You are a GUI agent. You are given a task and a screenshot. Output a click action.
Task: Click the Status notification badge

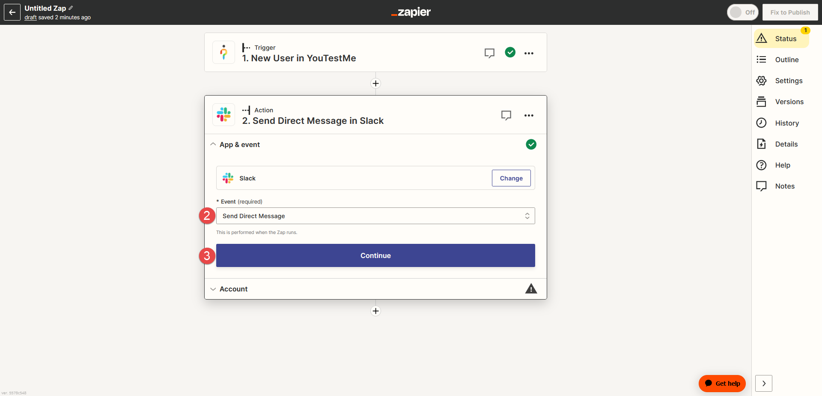(x=805, y=30)
